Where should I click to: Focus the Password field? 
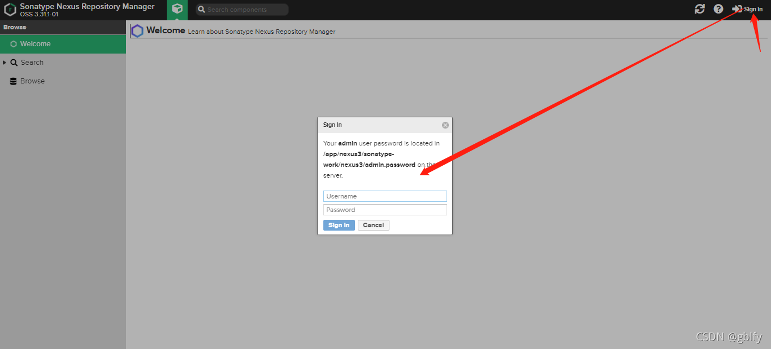[385, 210]
